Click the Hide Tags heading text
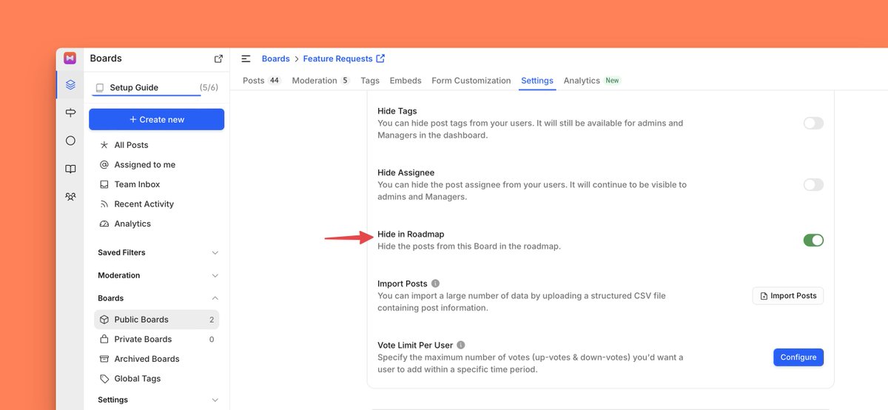The height and width of the screenshot is (410, 888). 397,111
